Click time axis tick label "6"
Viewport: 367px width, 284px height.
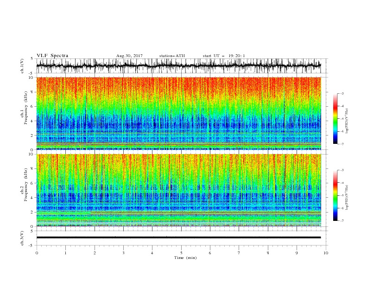point(210,253)
